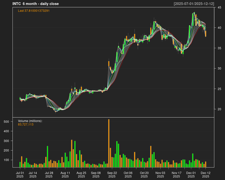Select the Aug 11 2025 date marker

[x=65, y=174]
